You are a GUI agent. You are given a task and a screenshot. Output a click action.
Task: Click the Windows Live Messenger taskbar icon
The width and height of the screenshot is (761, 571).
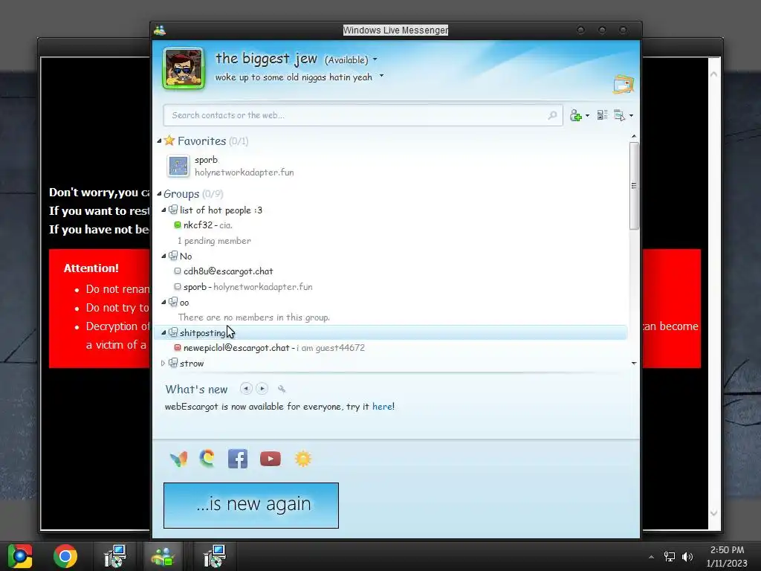click(x=163, y=556)
